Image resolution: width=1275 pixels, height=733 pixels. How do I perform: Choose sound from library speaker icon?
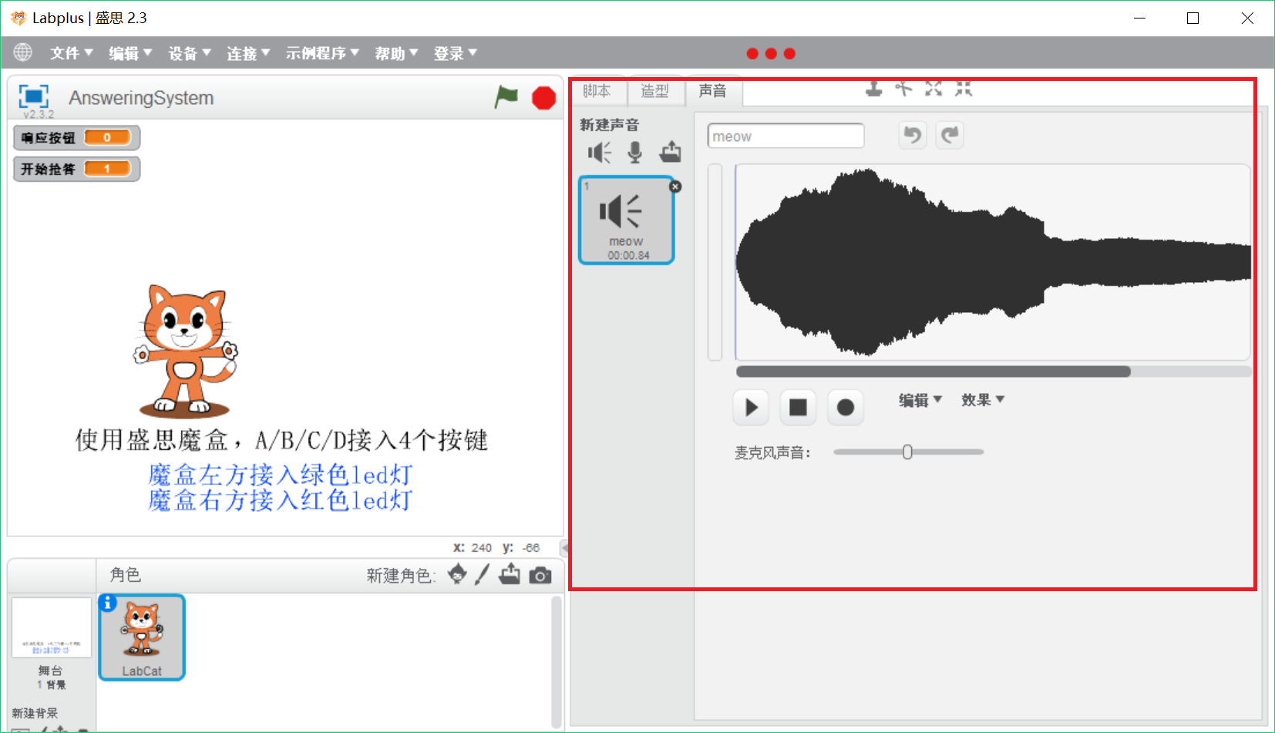pos(599,153)
